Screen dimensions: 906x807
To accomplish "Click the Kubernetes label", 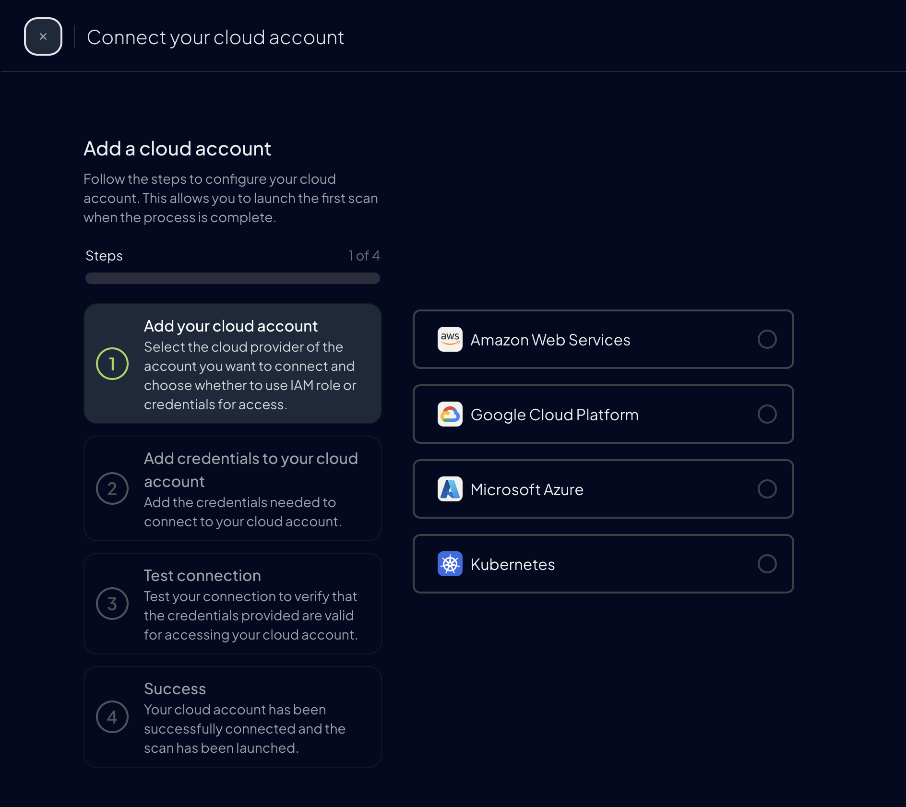I will [x=513, y=564].
